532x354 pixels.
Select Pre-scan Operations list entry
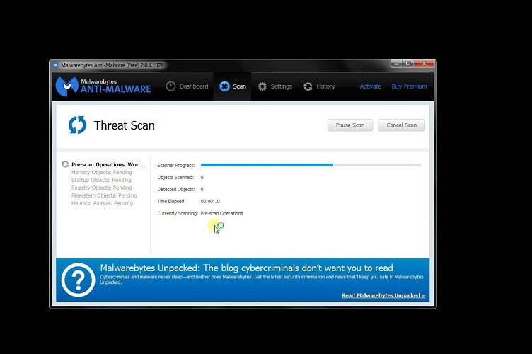click(x=108, y=165)
